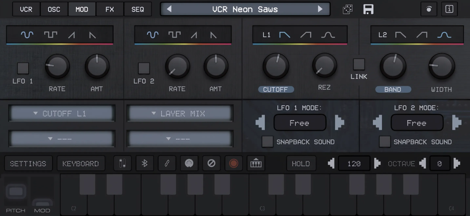The width and height of the screenshot is (470, 216).
Task: Click the panic stop circle-slash icon
Action: [x=211, y=164]
